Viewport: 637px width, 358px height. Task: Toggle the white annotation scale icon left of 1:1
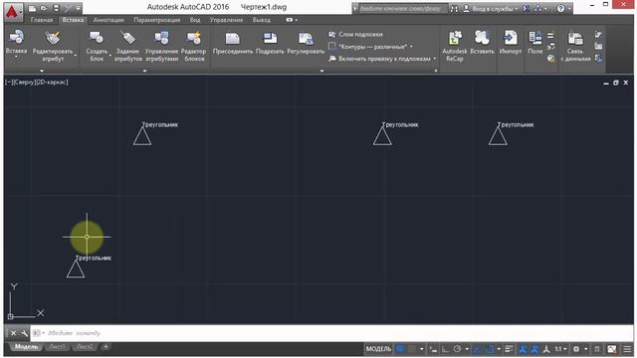(x=546, y=349)
